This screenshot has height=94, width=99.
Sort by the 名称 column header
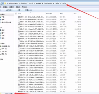tap(20, 14)
